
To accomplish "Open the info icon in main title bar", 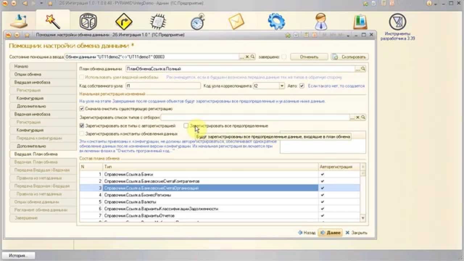I will (430, 4).
